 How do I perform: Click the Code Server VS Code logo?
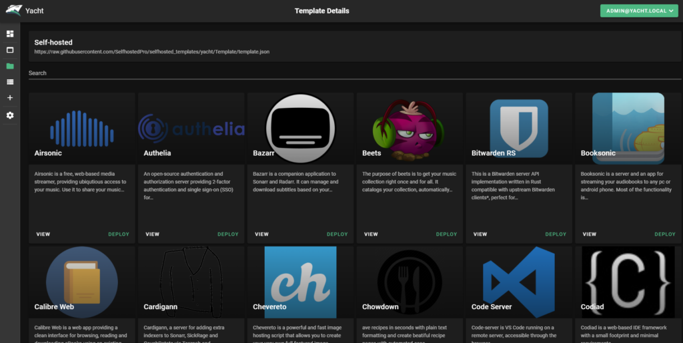519,282
